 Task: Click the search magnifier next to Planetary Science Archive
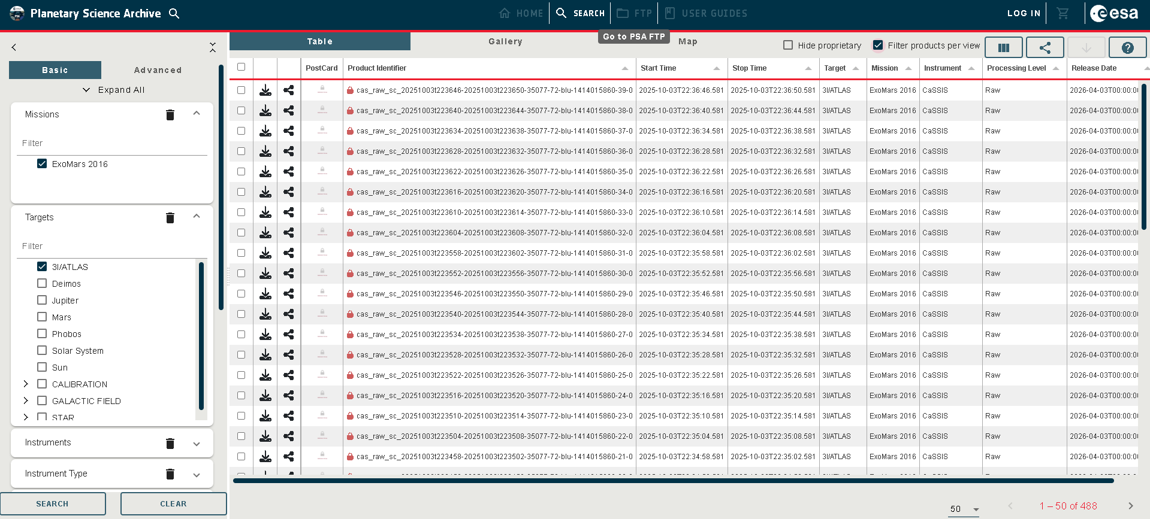click(174, 13)
